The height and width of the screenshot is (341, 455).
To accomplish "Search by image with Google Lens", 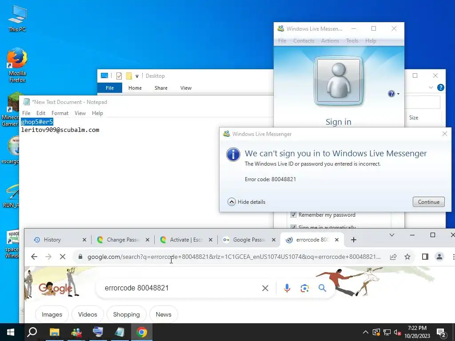I will pyautogui.click(x=305, y=288).
